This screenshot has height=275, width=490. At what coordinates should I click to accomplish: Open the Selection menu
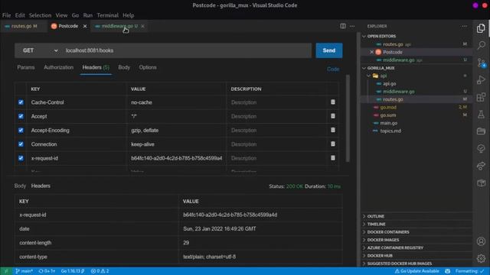[x=40, y=15]
